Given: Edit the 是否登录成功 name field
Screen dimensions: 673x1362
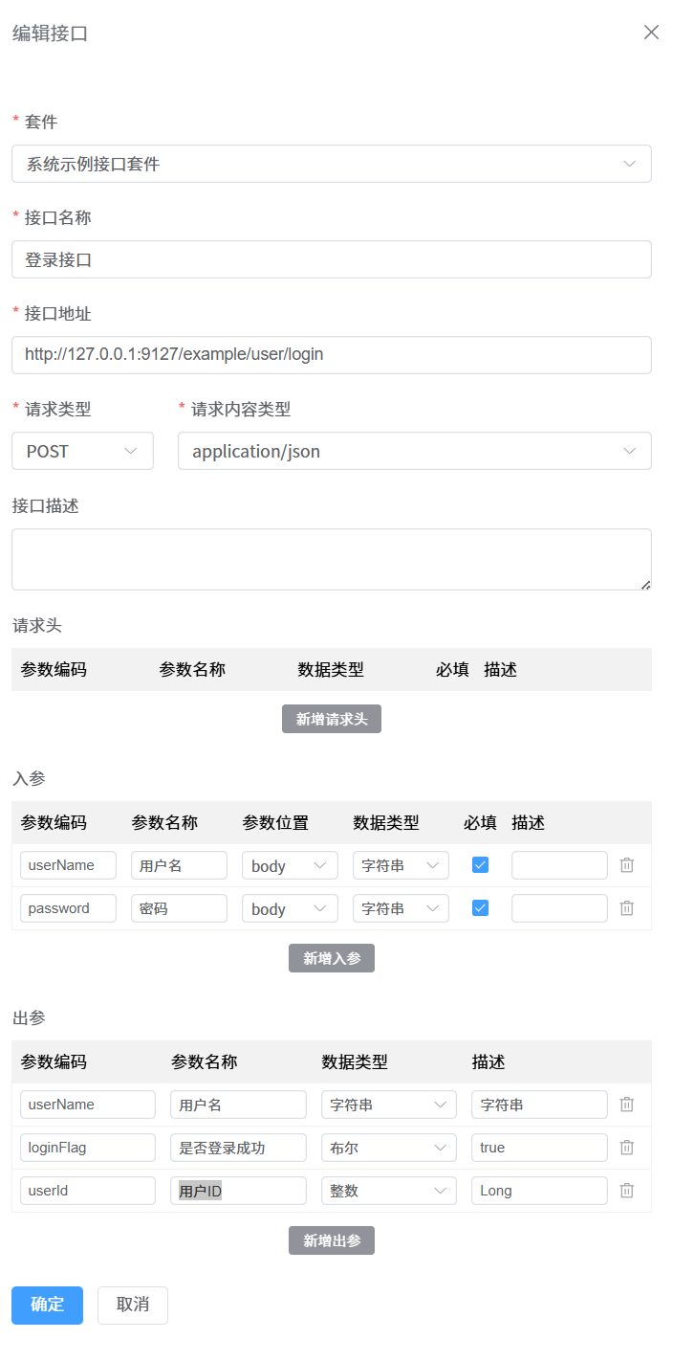Looking at the screenshot, I should coord(238,1148).
